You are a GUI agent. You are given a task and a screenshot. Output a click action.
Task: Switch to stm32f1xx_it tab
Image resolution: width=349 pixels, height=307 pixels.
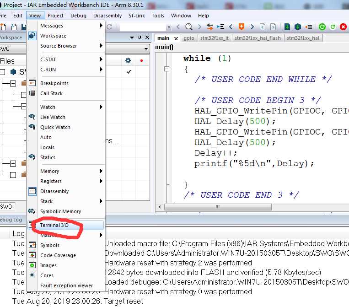tap(215, 38)
